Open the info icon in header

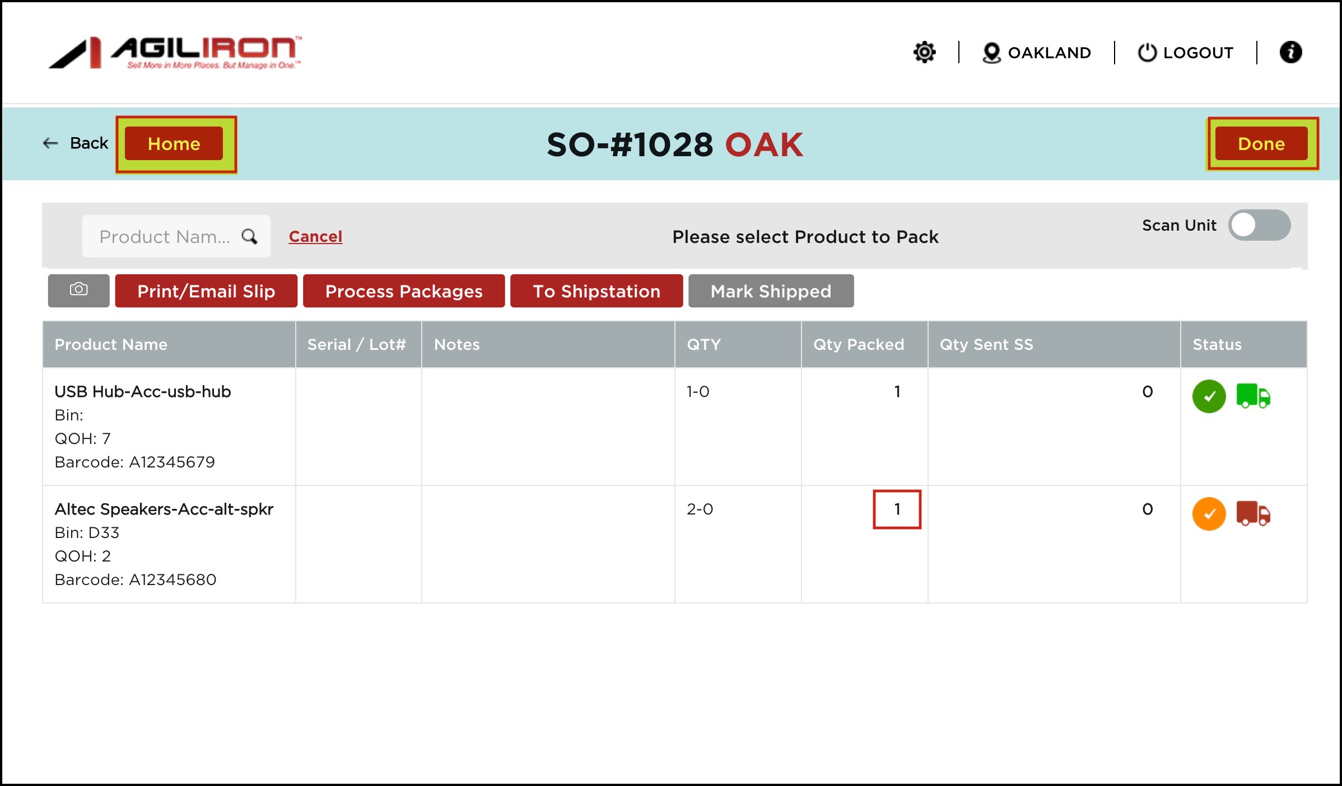click(1290, 53)
